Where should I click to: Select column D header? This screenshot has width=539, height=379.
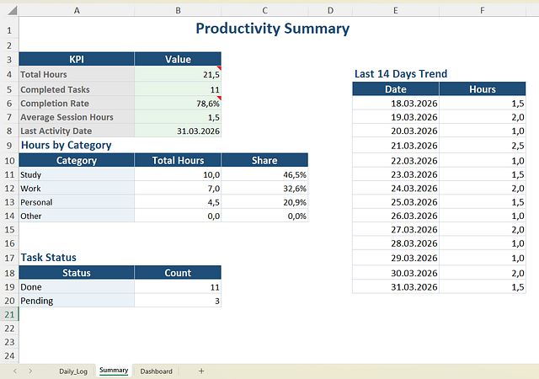pos(330,11)
